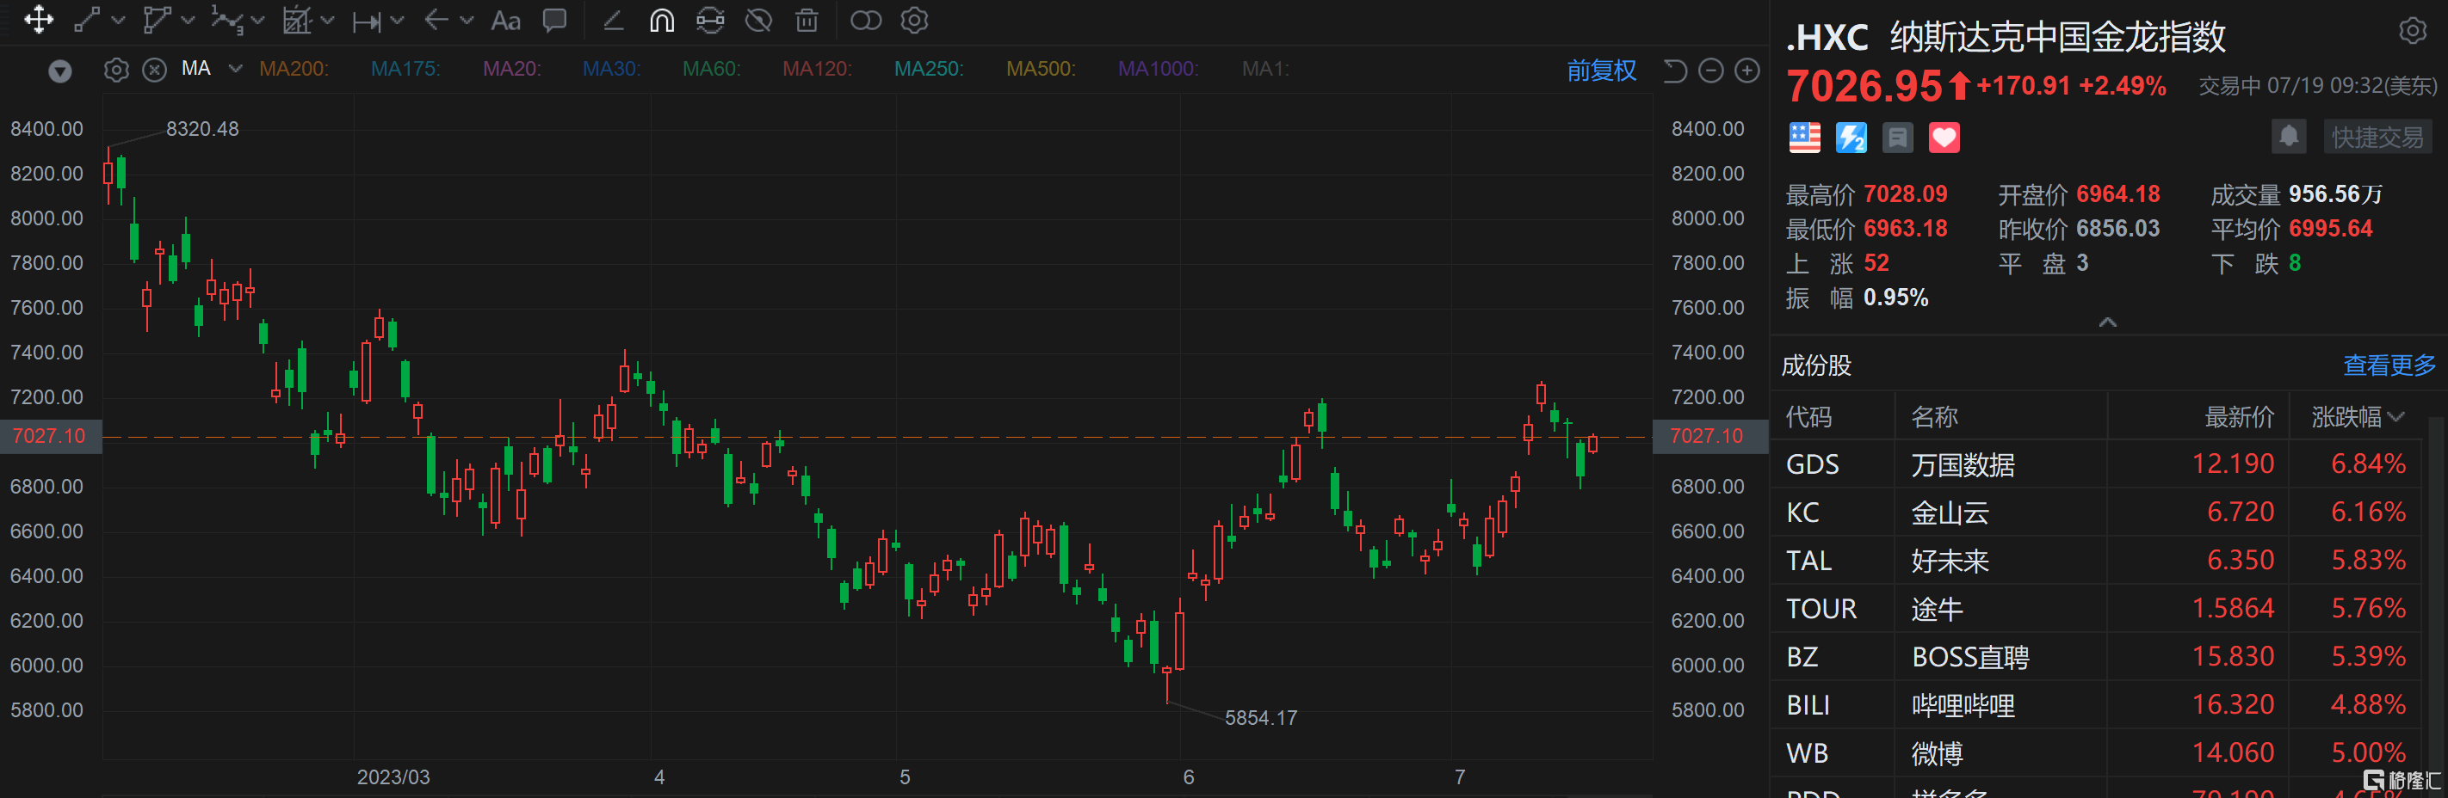2448x798 pixels.
Task: Select the crosshair move tool
Action: [39, 20]
